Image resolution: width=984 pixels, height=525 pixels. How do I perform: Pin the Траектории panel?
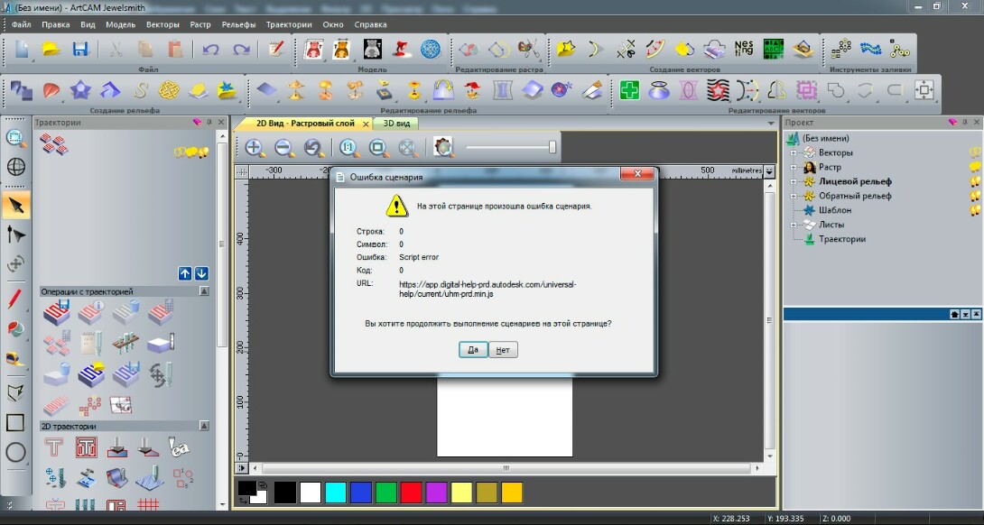[209, 123]
